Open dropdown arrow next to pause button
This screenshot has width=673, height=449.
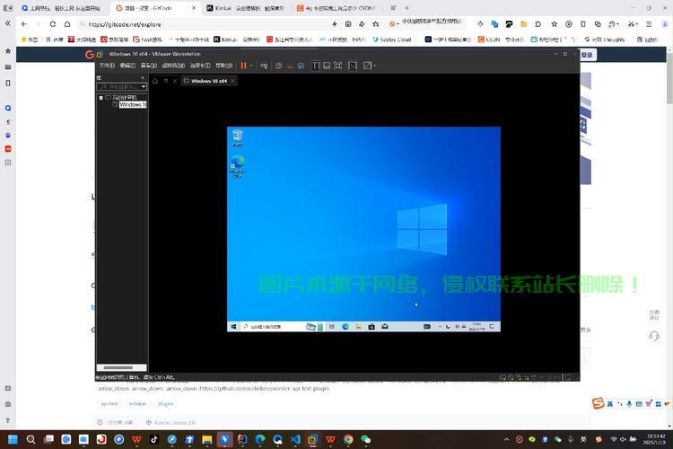251,66
